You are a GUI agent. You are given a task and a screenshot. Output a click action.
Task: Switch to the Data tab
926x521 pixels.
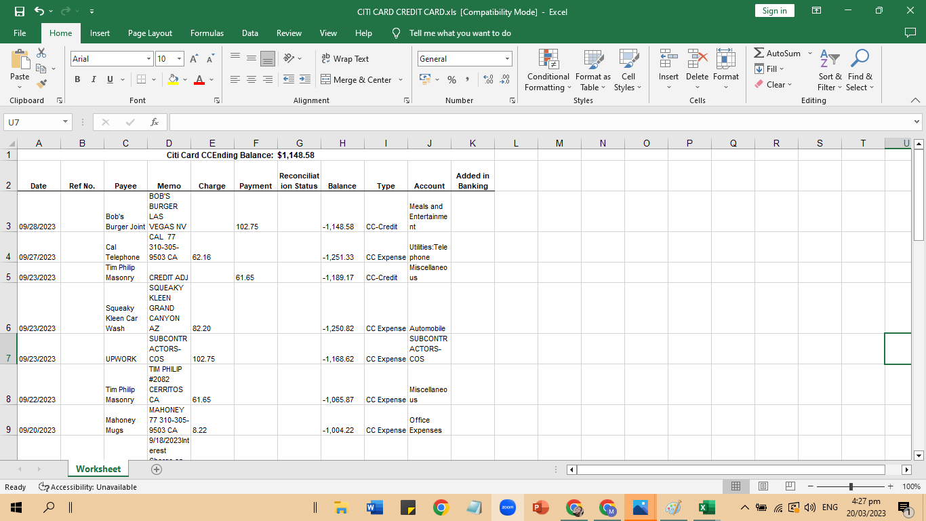pos(250,33)
